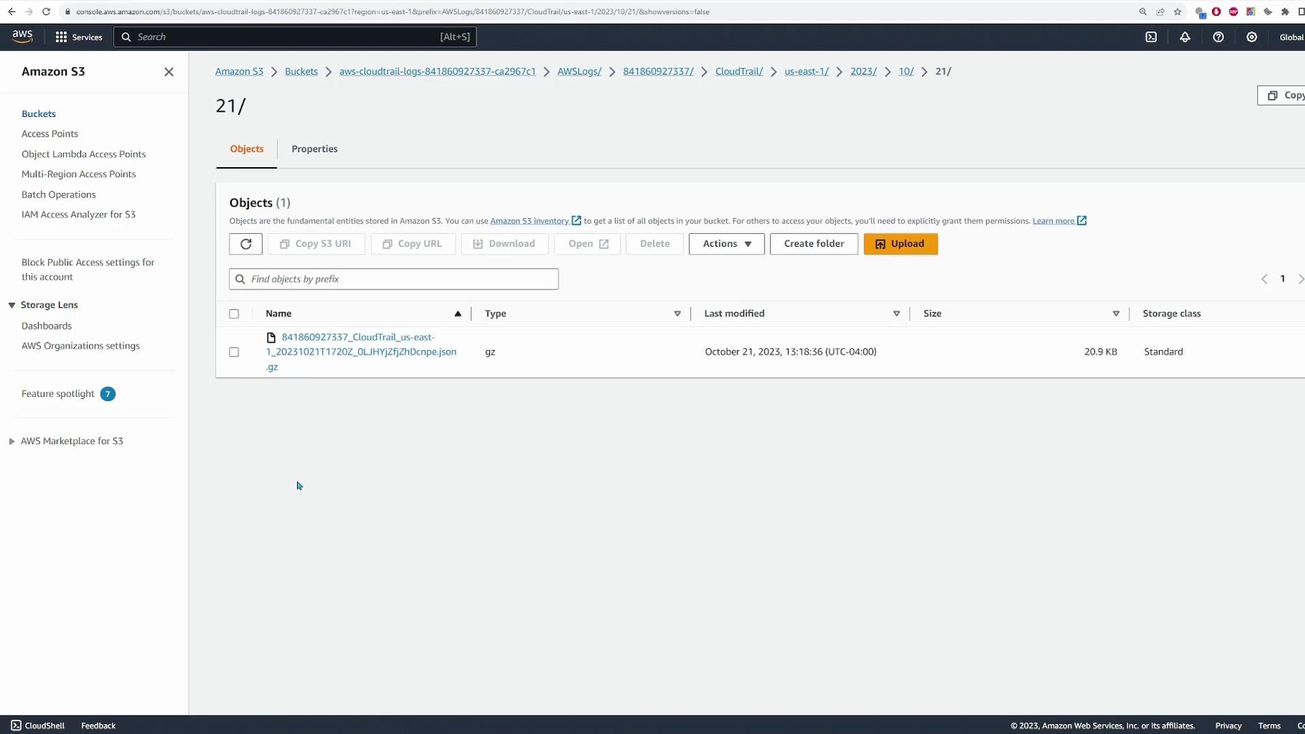Bookmark this page with star icon
Screen dimensions: 1305x734
(x=1177, y=12)
